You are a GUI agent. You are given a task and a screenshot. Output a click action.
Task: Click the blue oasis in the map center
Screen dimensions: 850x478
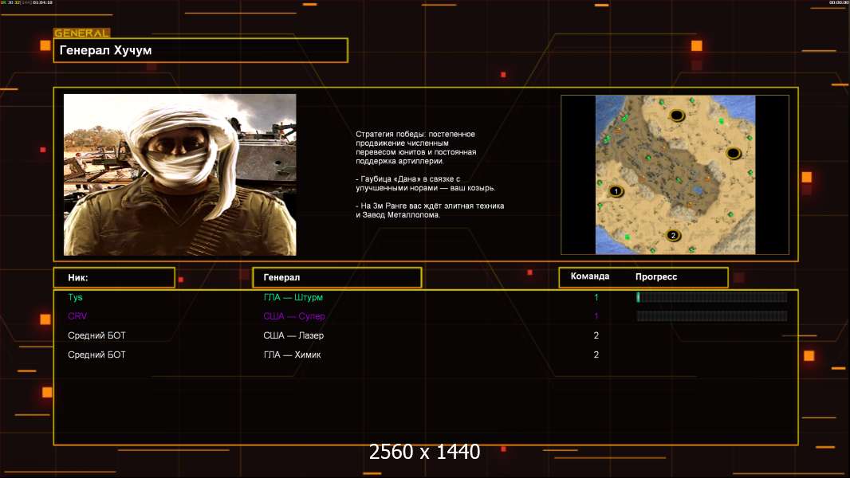click(698, 190)
